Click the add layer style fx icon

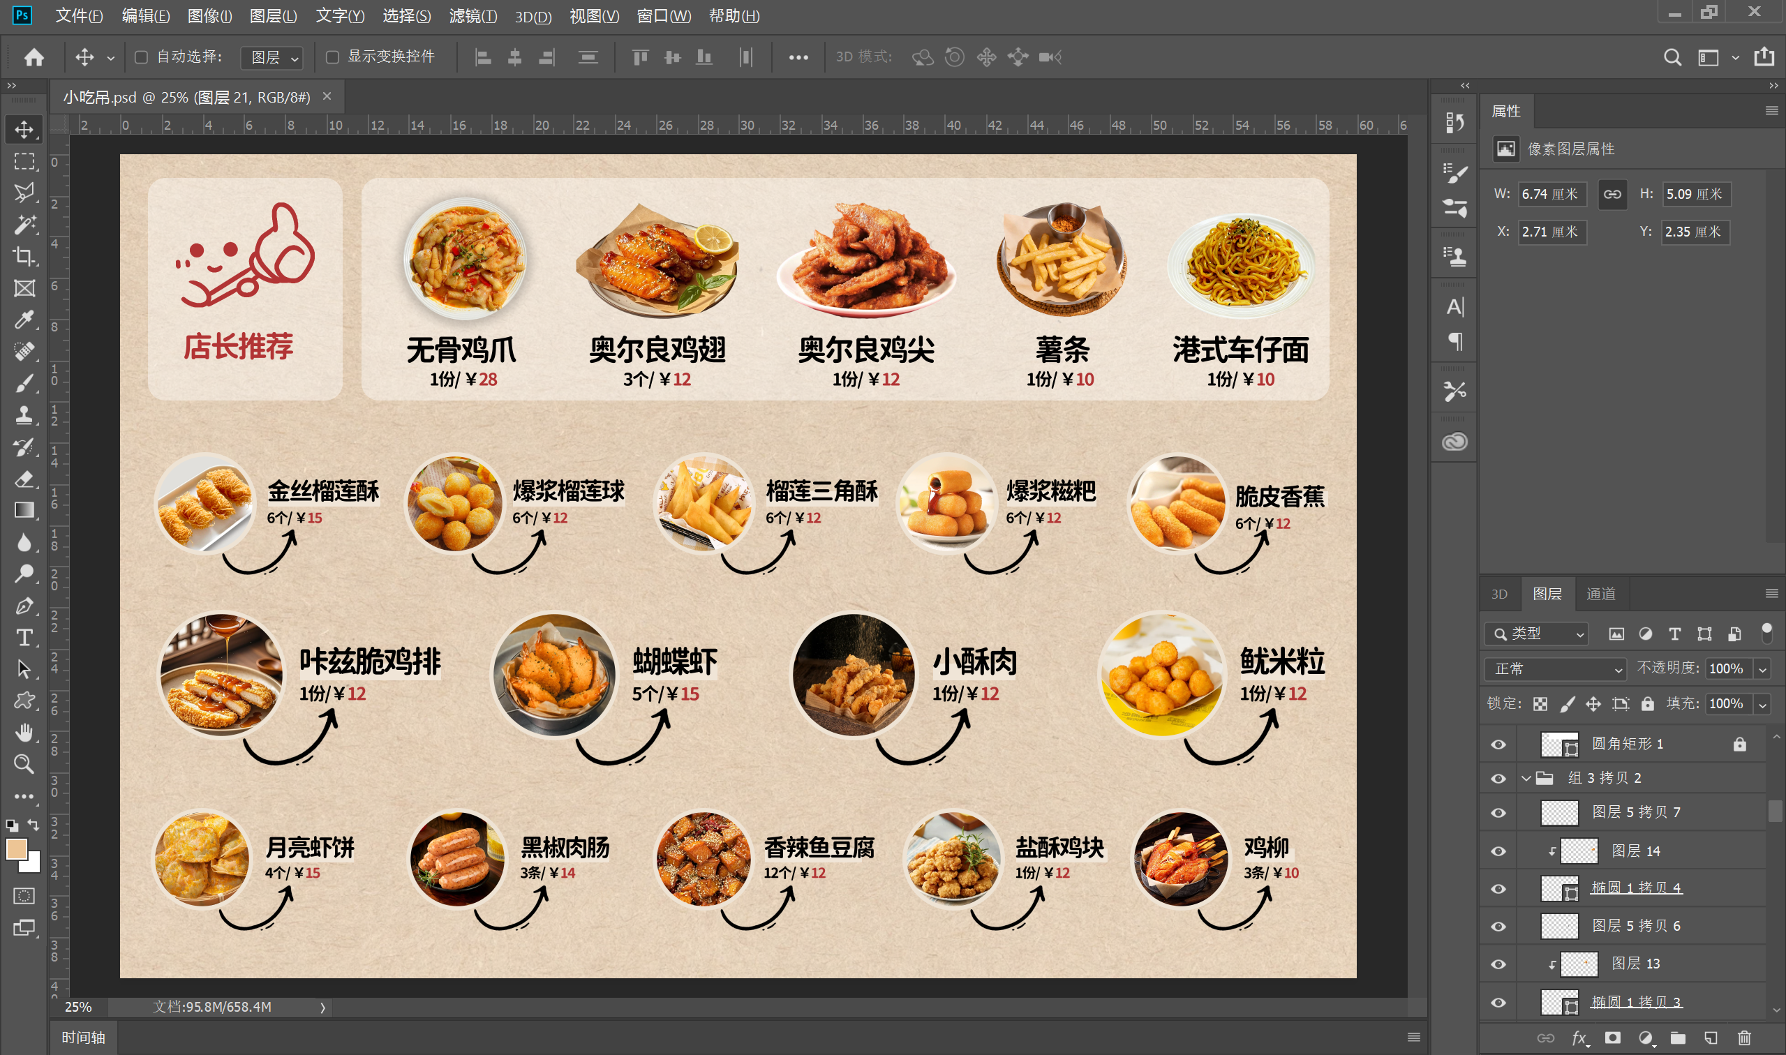pos(1579,1038)
